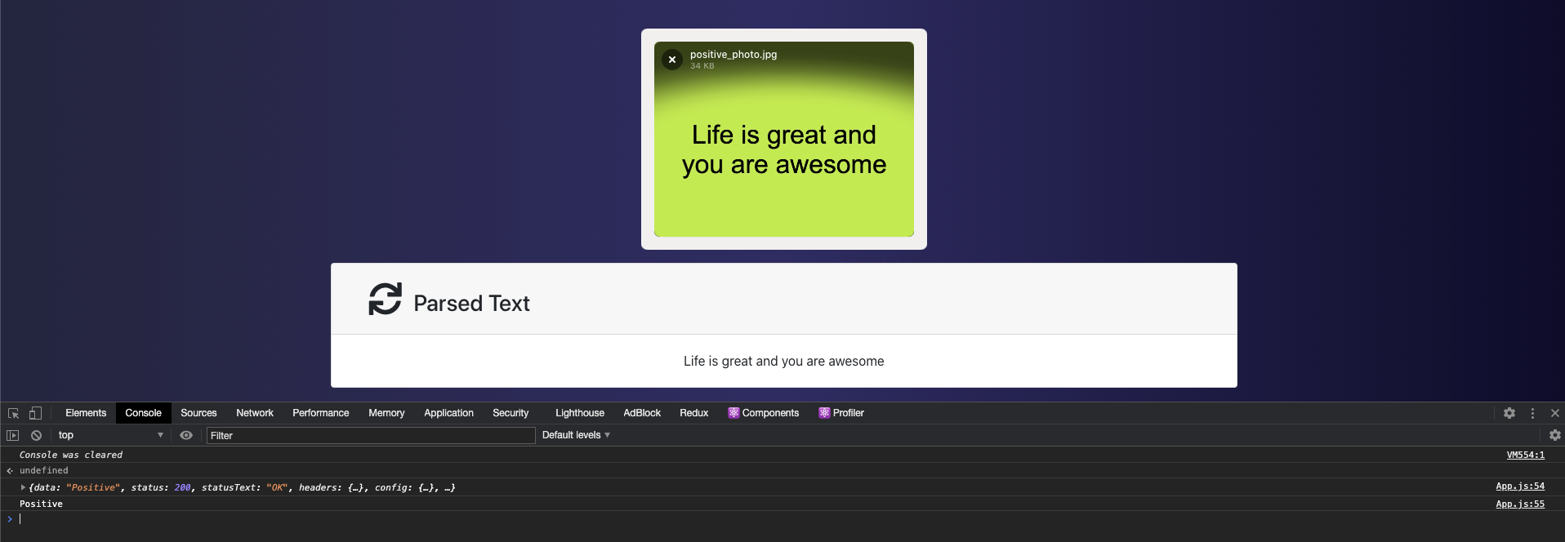The image size is (1565, 542).
Task: Click the 'Console was cleared' message
Action: coord(71,455)
